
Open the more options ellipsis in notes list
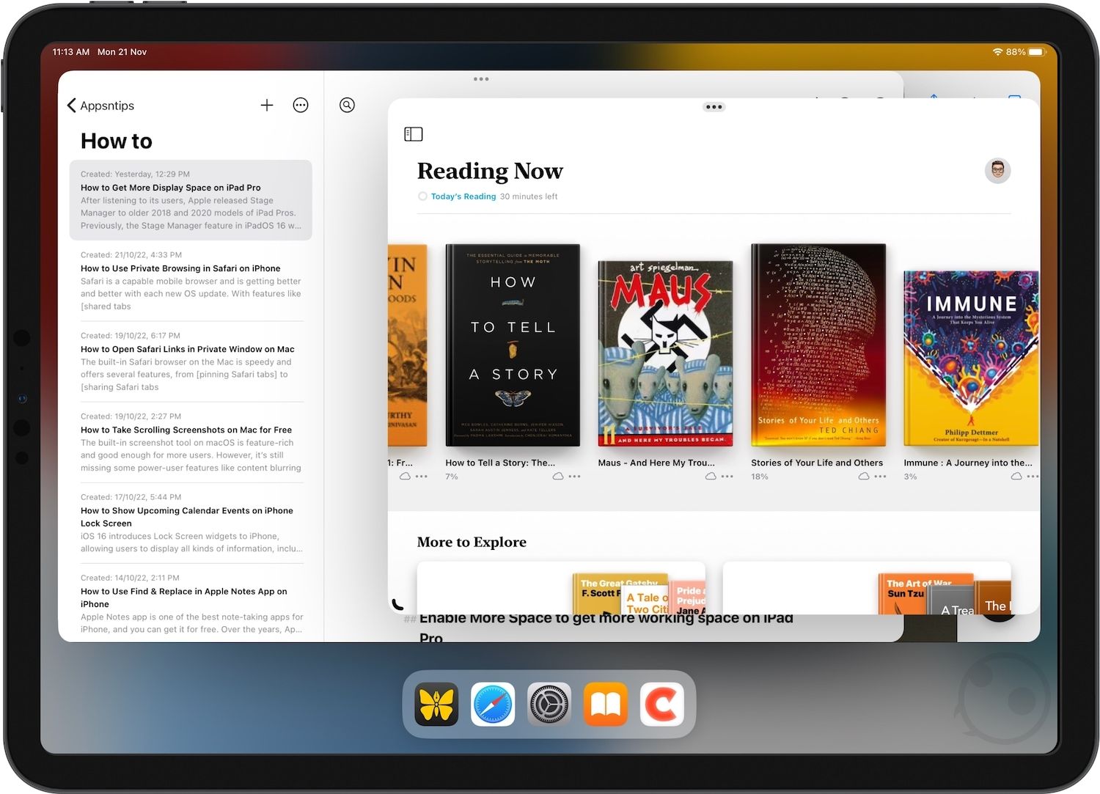(301, 106)
